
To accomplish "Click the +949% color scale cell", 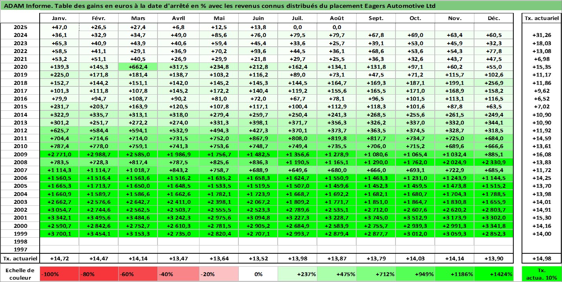I will pos(415,274).
